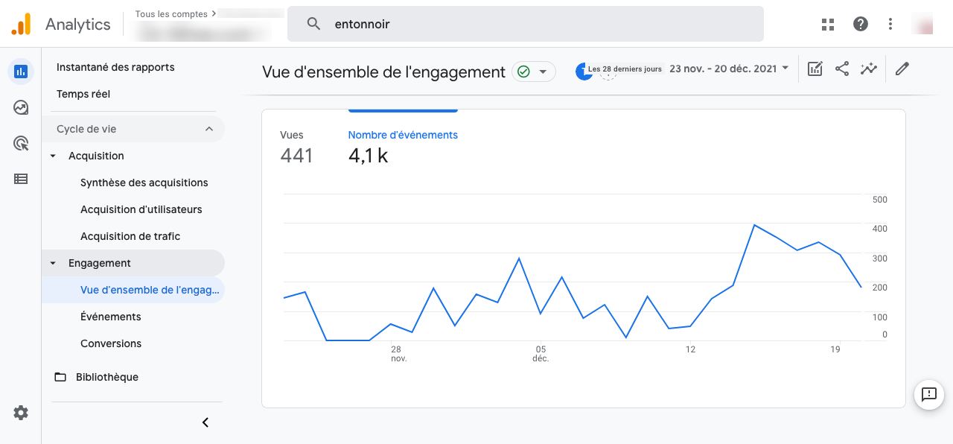Collapse the Acquisition tree group
The image size is (953, 444).
(x=53, y=156)
